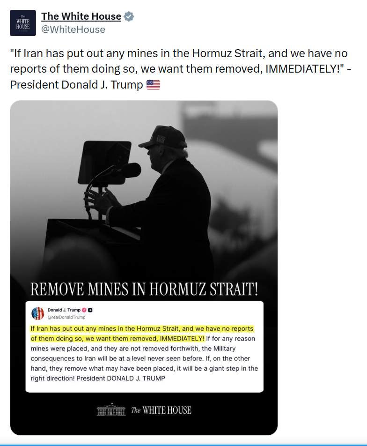Click the REMOVE MINES IN HORMUZ STRAIT headline

(144, 289)
